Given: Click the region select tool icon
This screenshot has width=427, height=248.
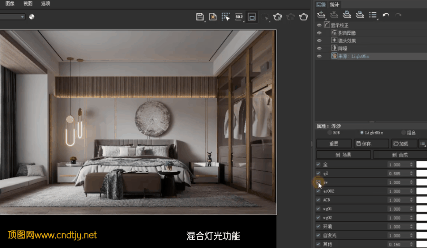Looking at the screenshot, I should 226,17.
